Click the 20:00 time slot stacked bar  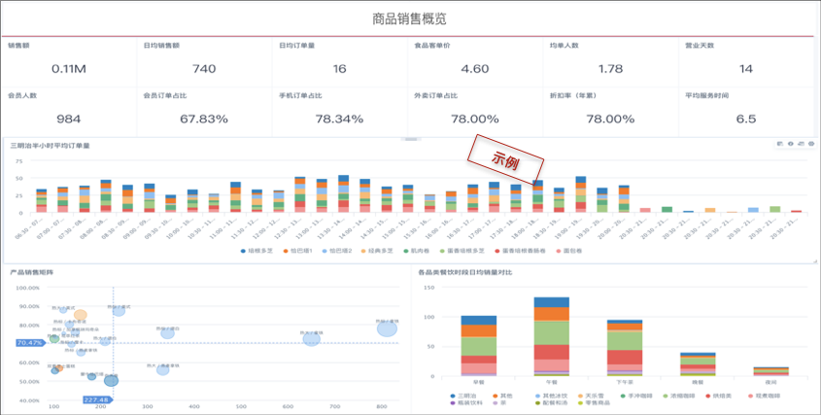624,198
